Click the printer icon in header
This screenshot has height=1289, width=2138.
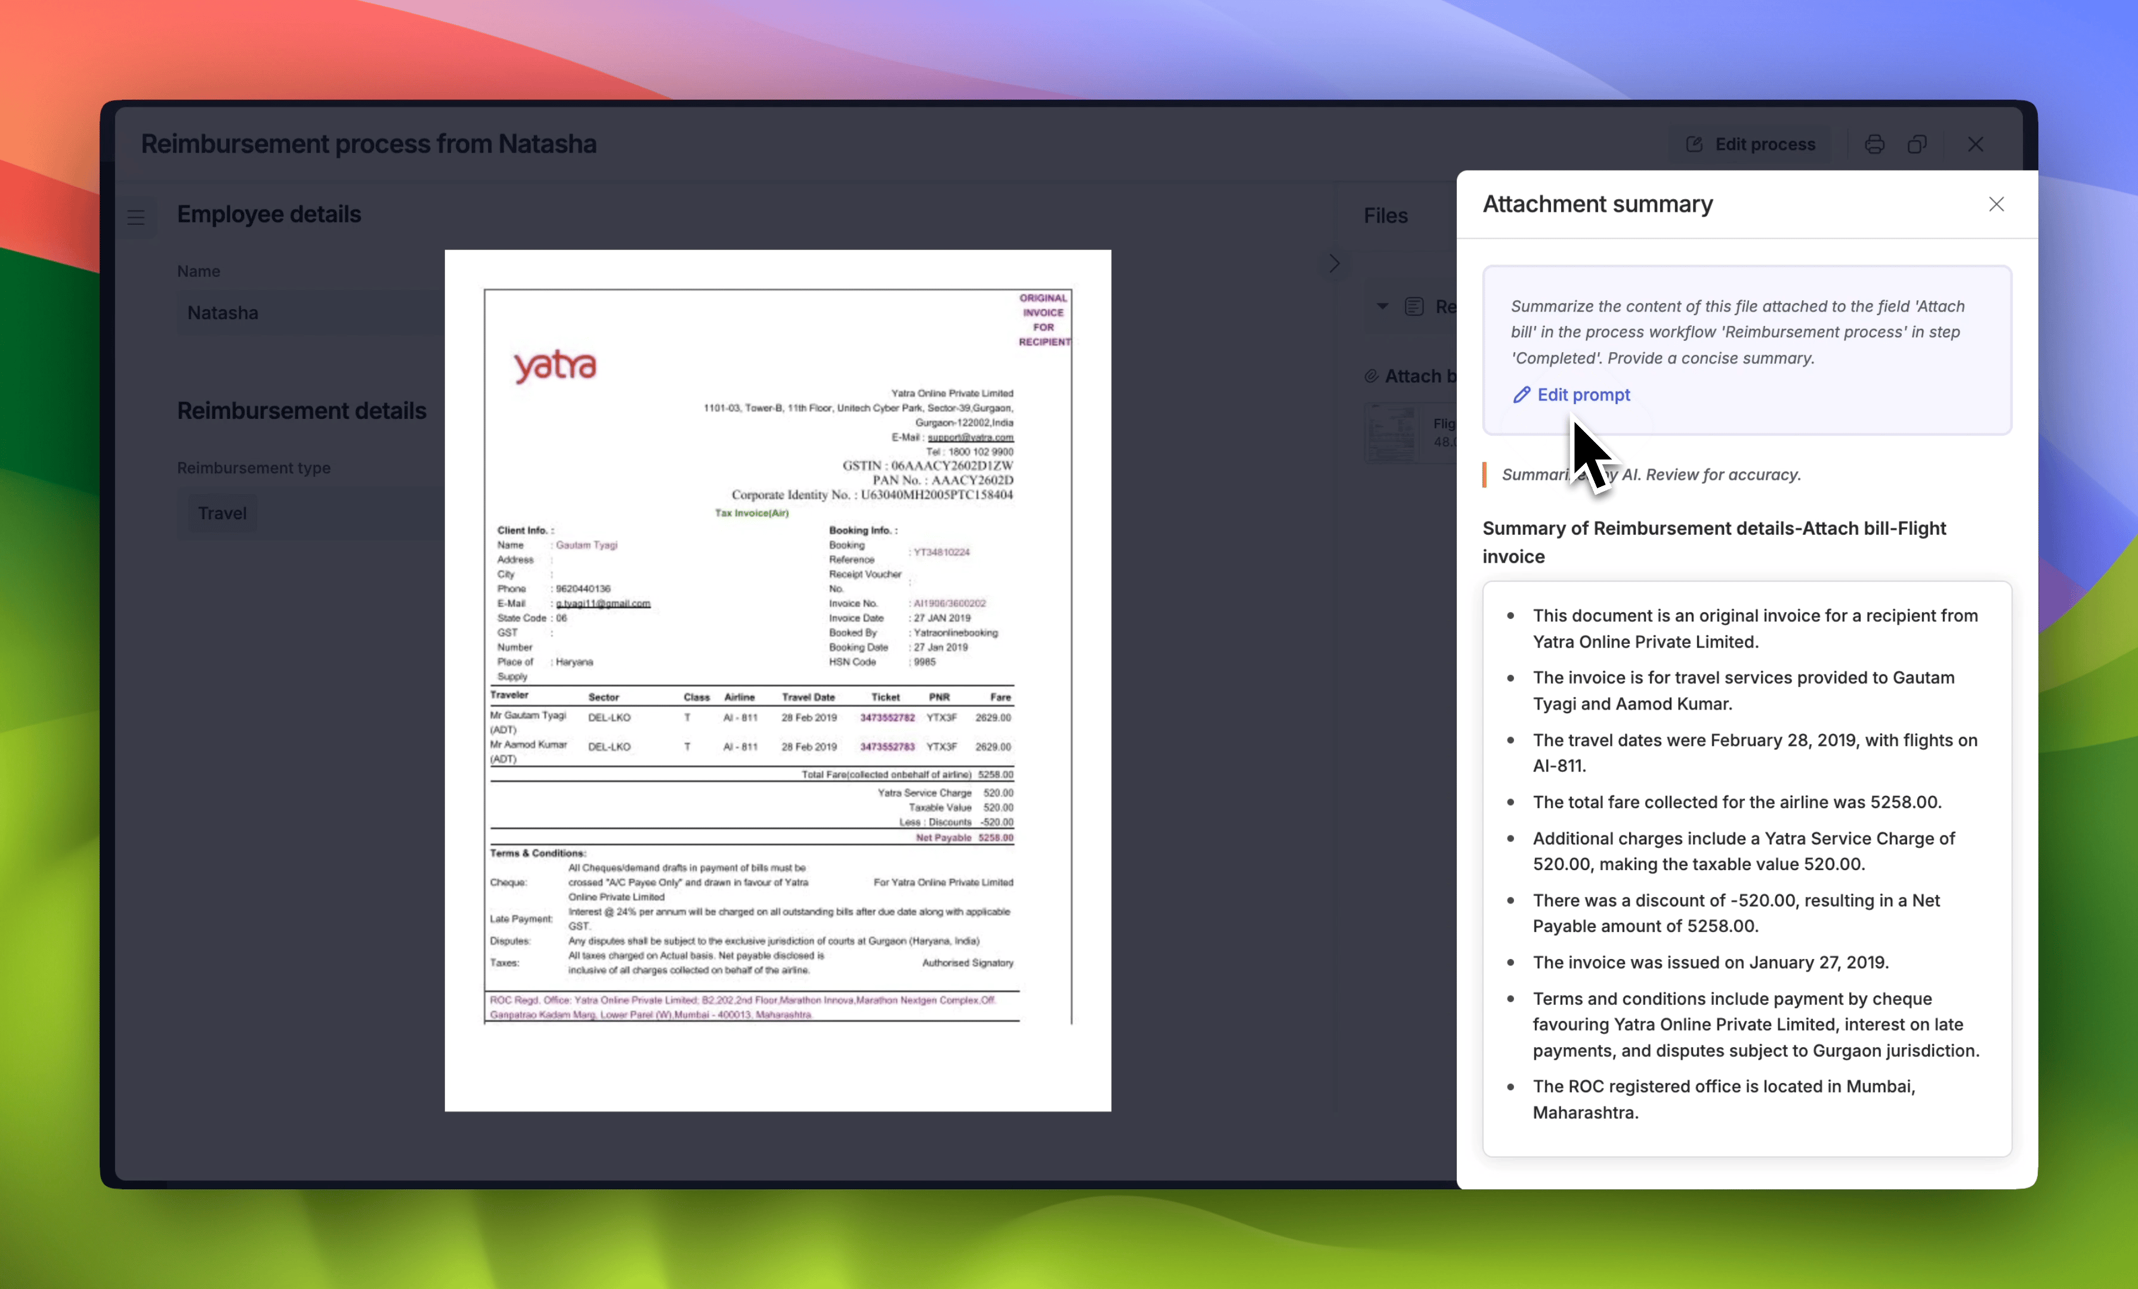(1874, 144)
